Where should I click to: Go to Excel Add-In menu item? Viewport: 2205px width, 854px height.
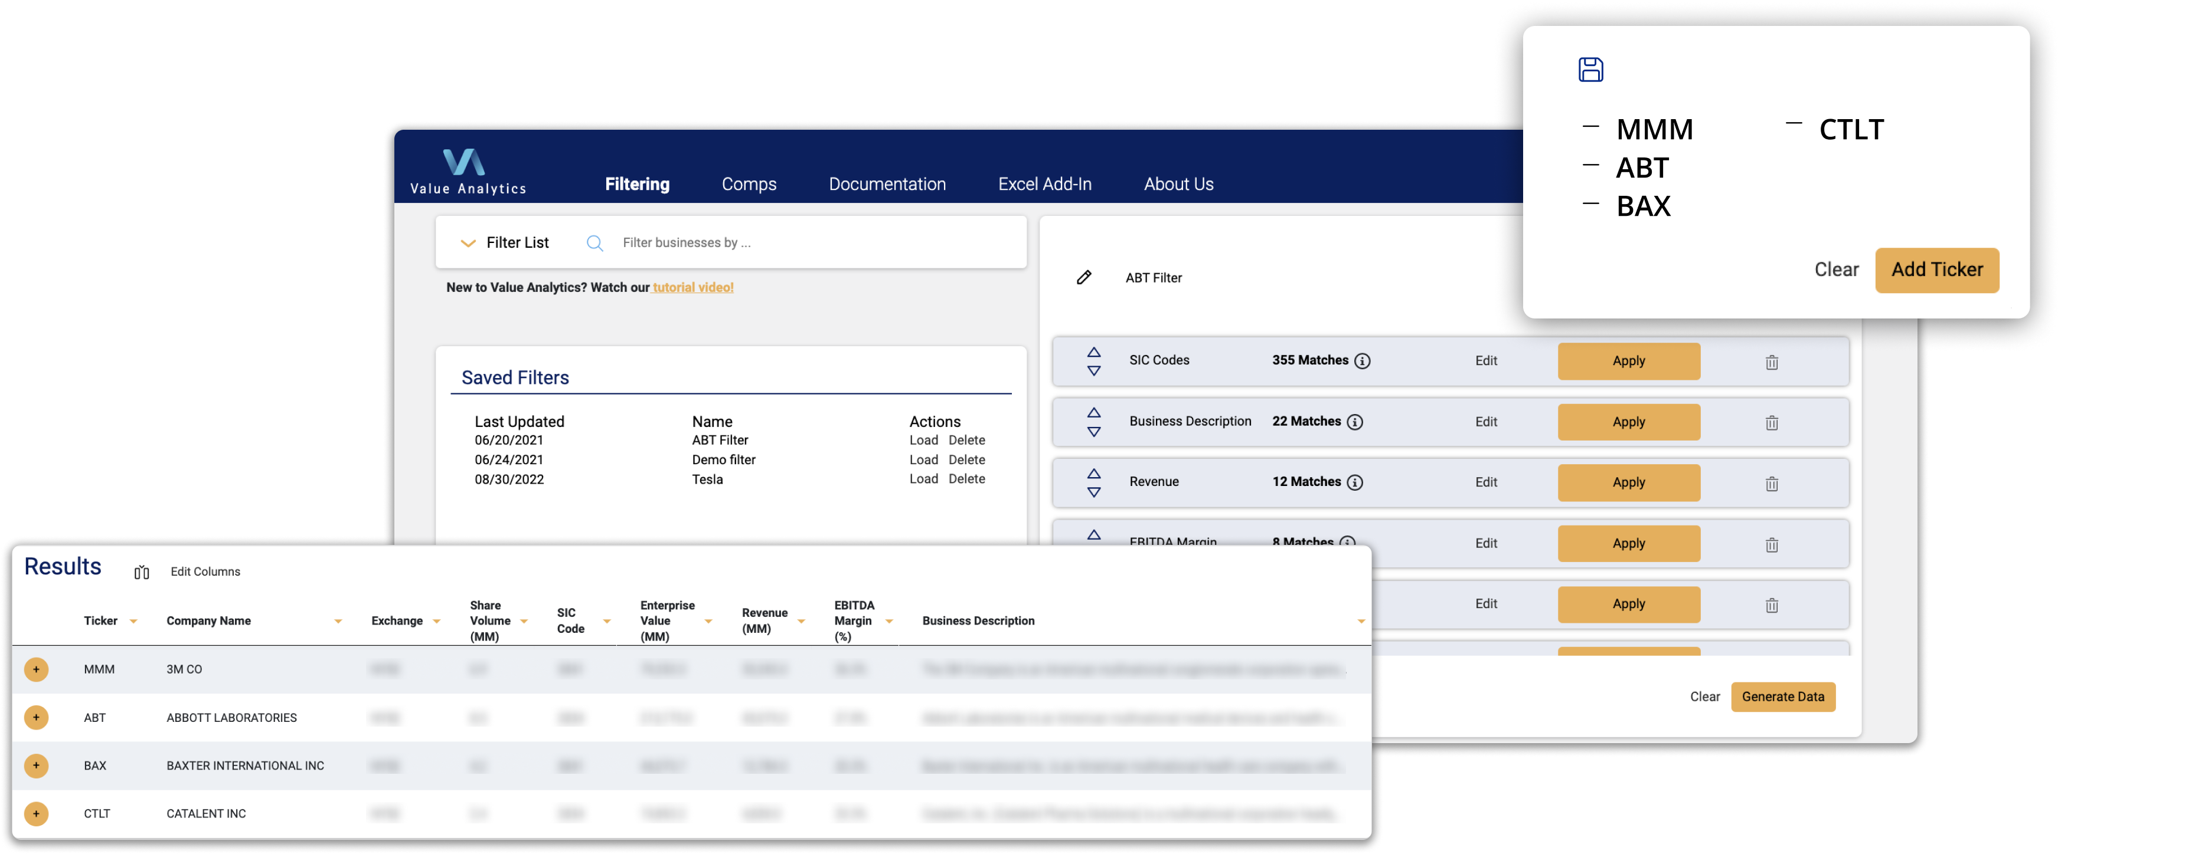click(x=1044, y=185)
